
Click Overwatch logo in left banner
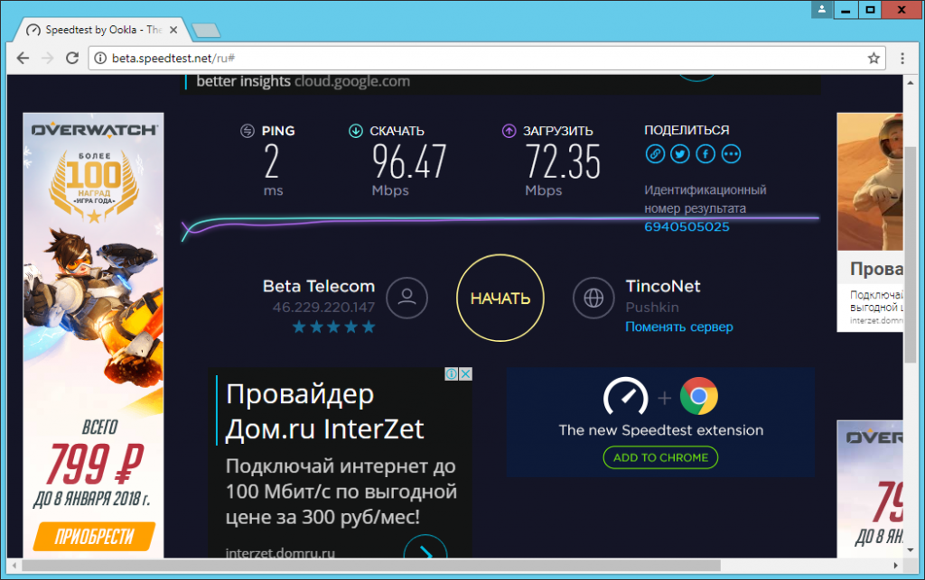point(94,130)
